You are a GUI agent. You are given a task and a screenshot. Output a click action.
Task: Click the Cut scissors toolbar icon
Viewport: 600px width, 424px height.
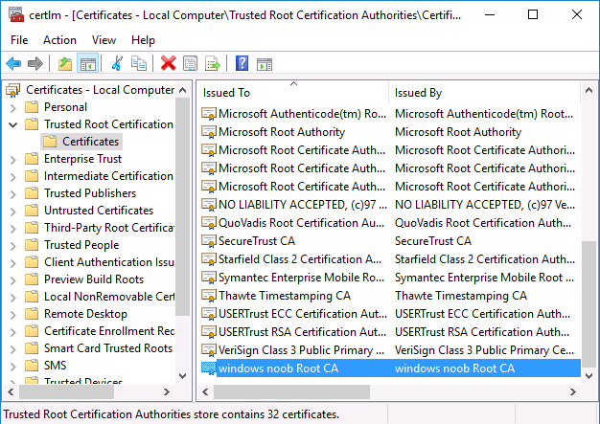click(x=117, y=63)
